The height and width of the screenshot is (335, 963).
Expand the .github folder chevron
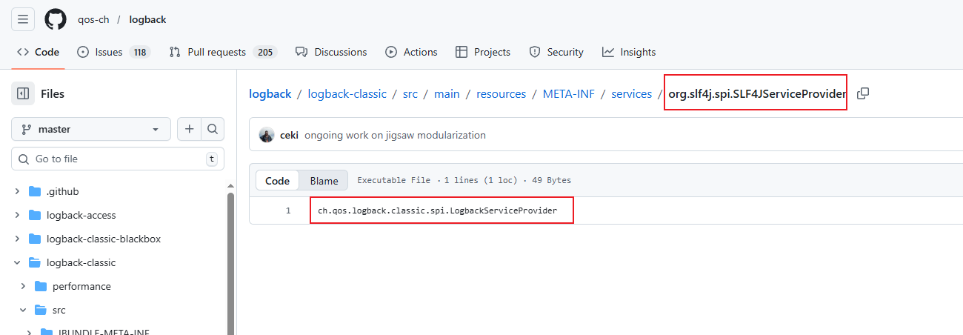point(18,191)
